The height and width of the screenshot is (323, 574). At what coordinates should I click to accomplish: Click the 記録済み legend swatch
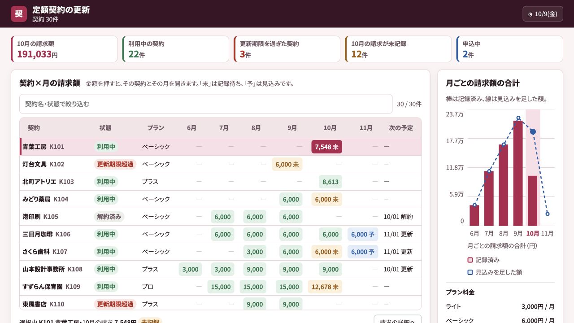point(470,260)
